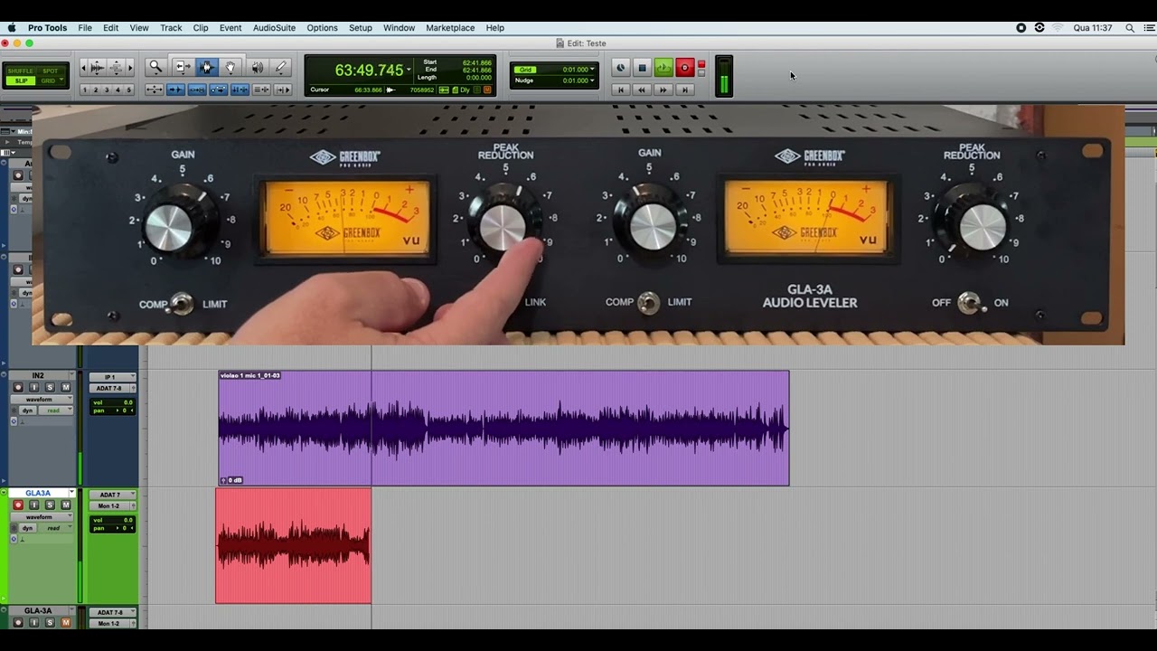Mute the GLA3A track
Screen dimensions: 1157x651
(x=66, y=505)
